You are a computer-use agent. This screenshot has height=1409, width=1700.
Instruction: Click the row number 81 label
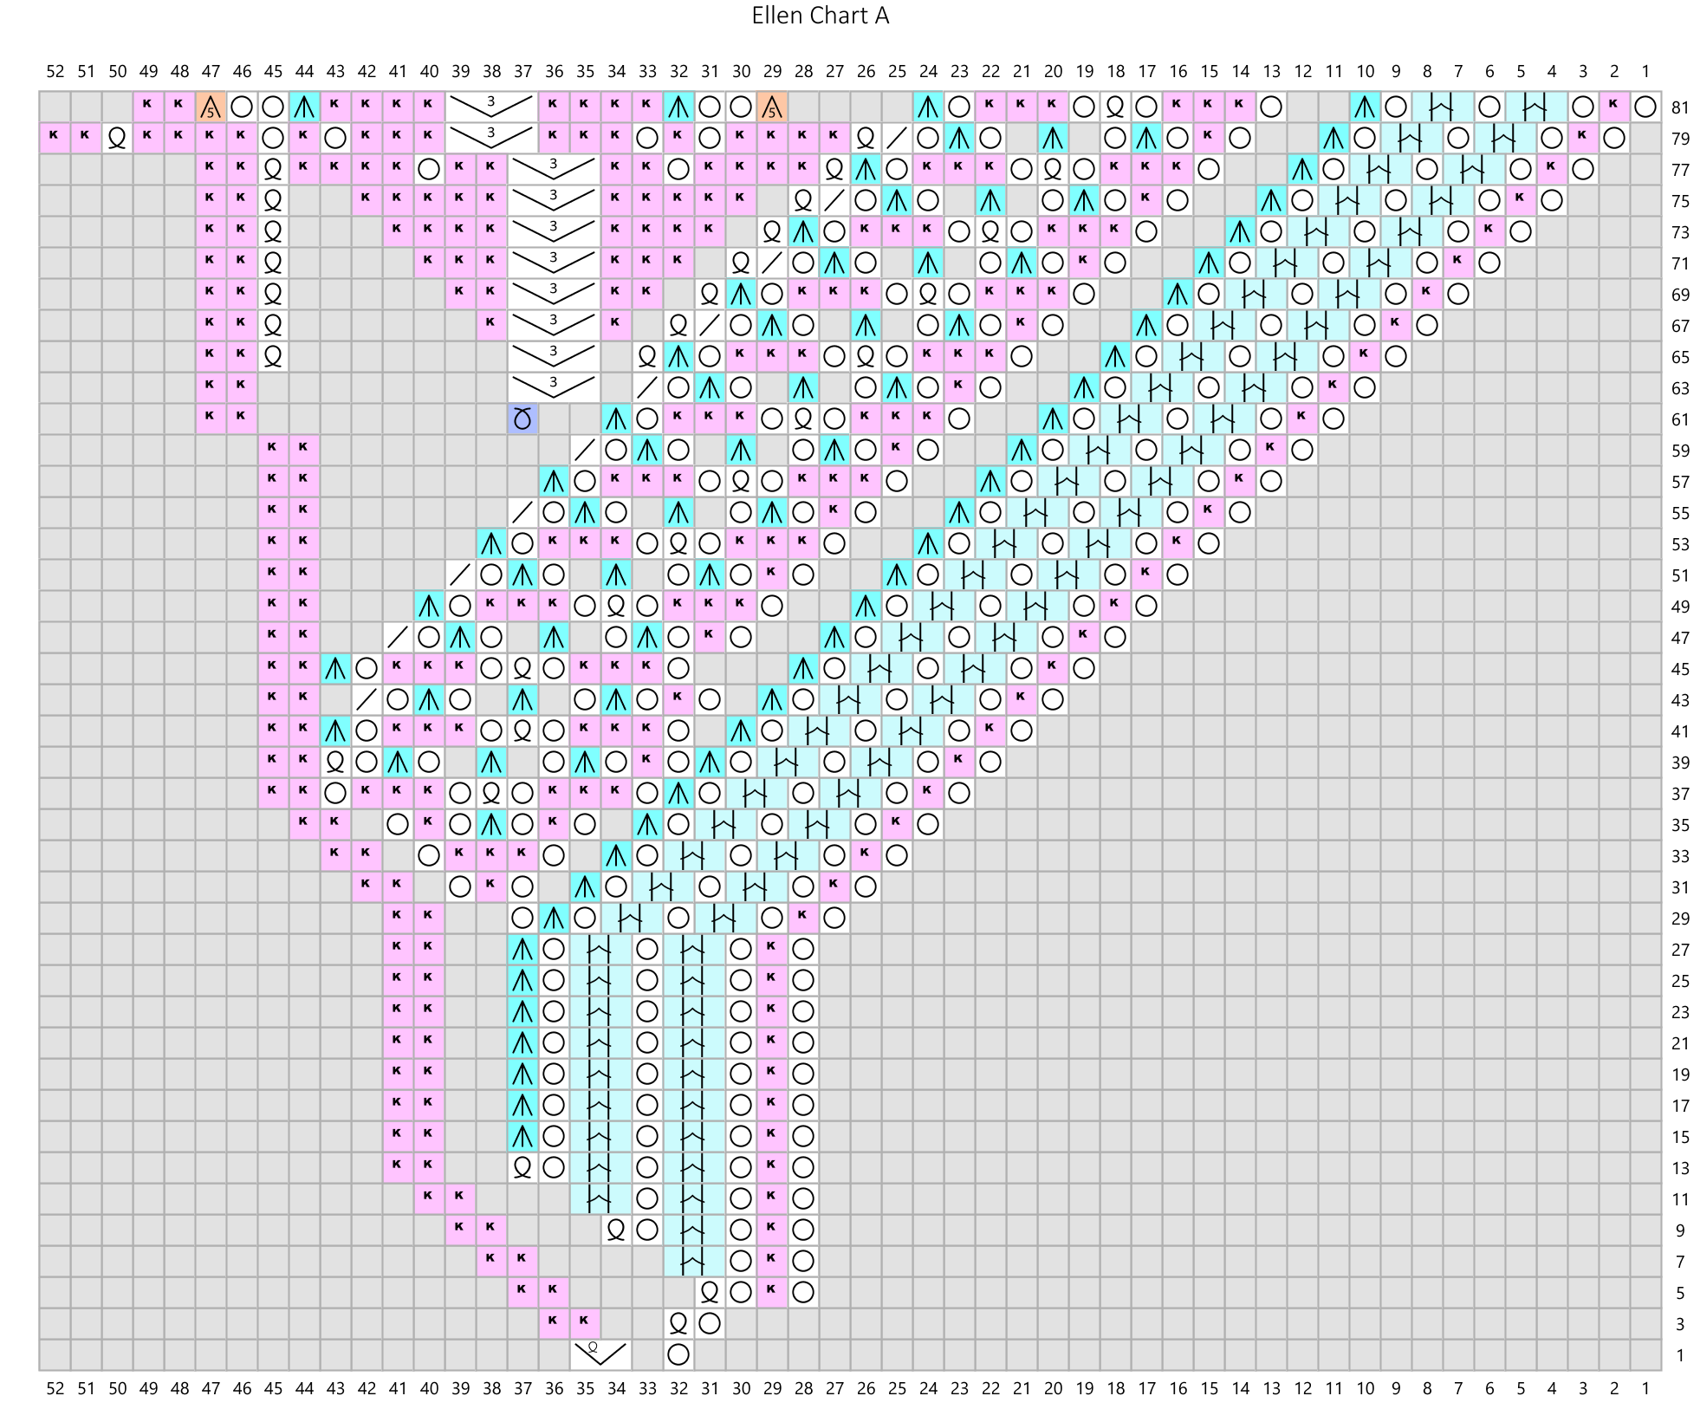1680,108
